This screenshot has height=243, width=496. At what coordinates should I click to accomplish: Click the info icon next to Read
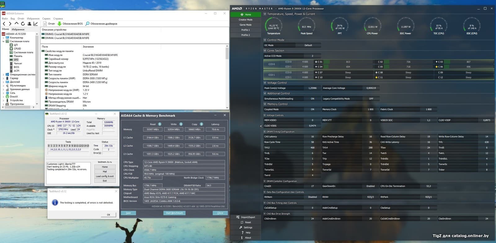coord(160,124)
